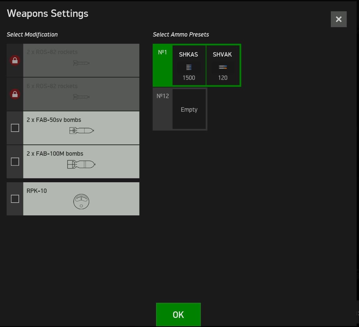Tick the RPK-10 modification checkbox

point(15,199)
